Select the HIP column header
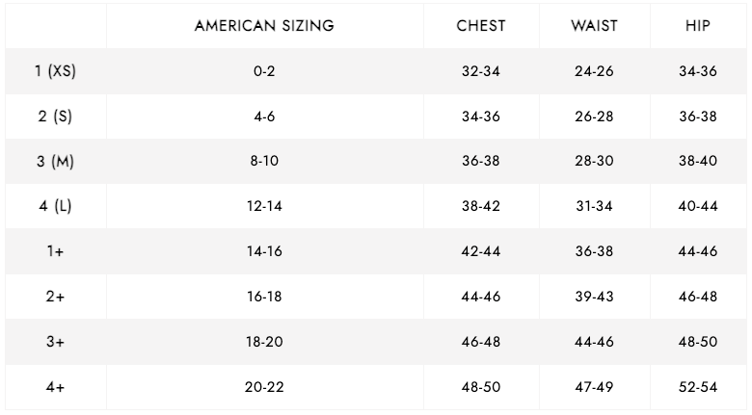 [x=697, y=26]
